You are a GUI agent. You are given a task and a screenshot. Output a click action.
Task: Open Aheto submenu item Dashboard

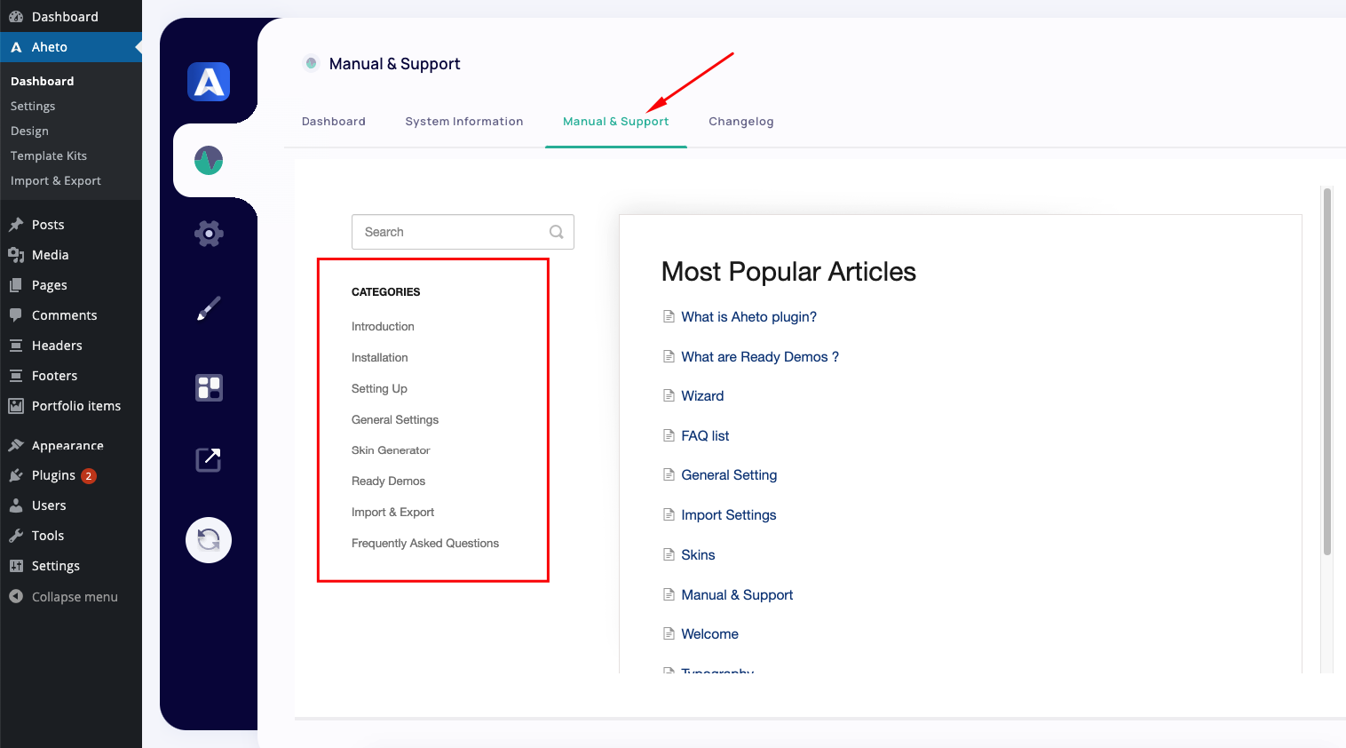(x=42, y=81)
